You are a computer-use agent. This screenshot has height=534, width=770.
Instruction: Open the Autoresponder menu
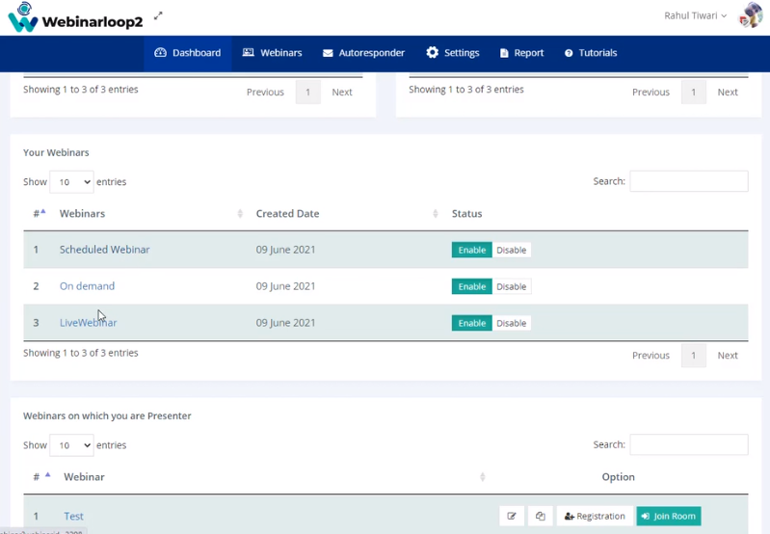pos(363,53)
